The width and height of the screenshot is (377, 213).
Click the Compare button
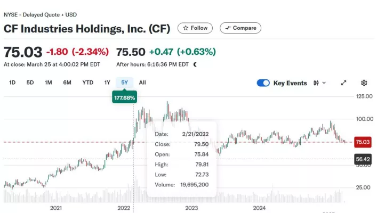(x=240, y=28)
